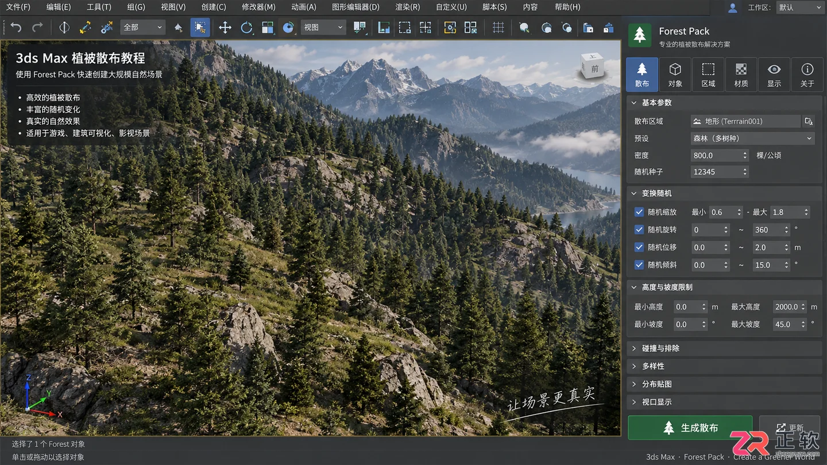The height and width of the screenshot is (465, 827).
Task: Click the undo arrow in the toolbar
Action: (x=16, y=27)
